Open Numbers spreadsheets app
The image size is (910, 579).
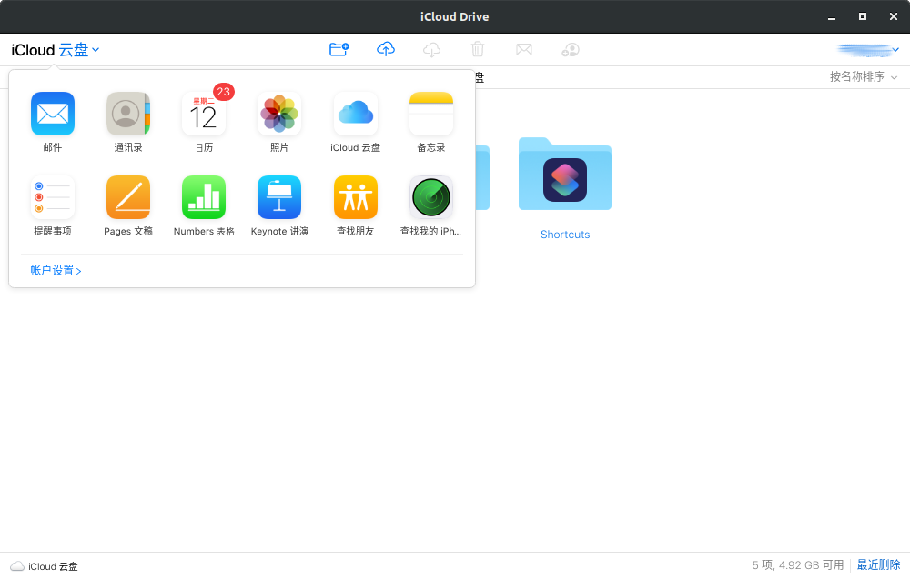point(204,197)
